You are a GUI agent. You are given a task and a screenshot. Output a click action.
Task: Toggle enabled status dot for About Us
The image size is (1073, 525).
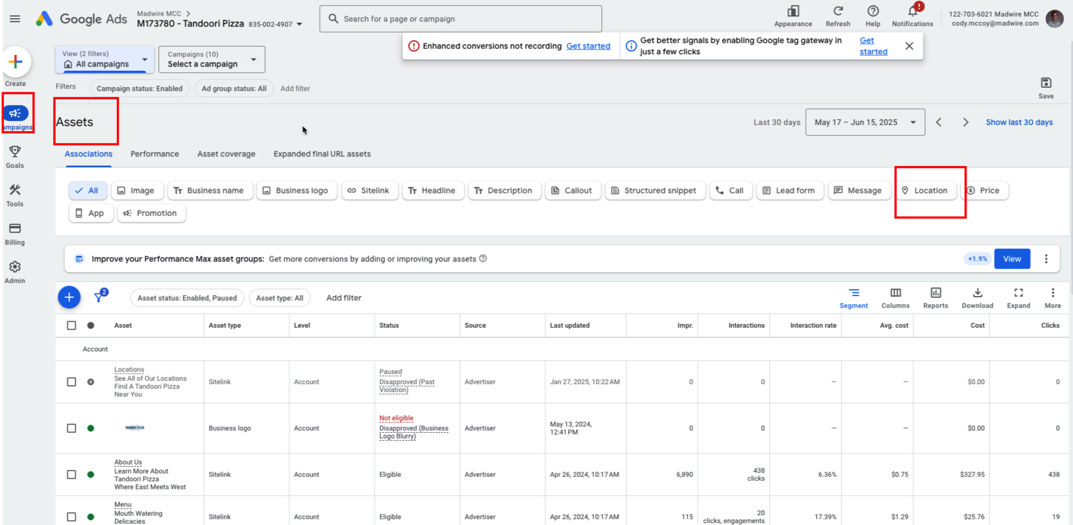(91, 475)
